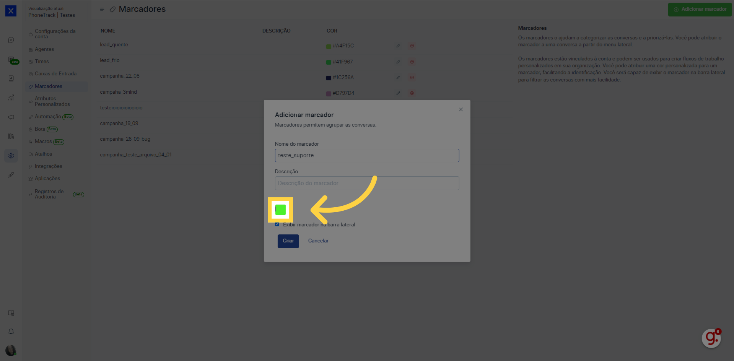Click the Criar button
This screenshot has width=734, height=361.
(288, 241)
